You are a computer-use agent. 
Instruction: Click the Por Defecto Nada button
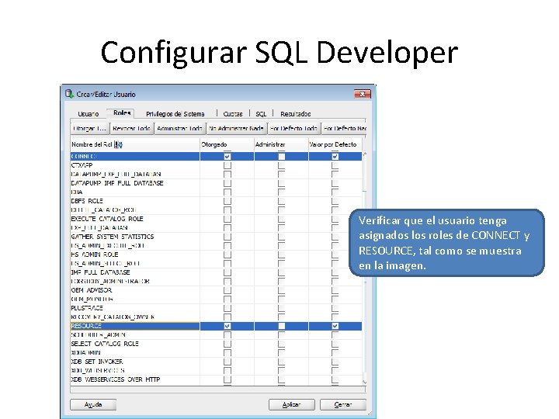(344, 128)
